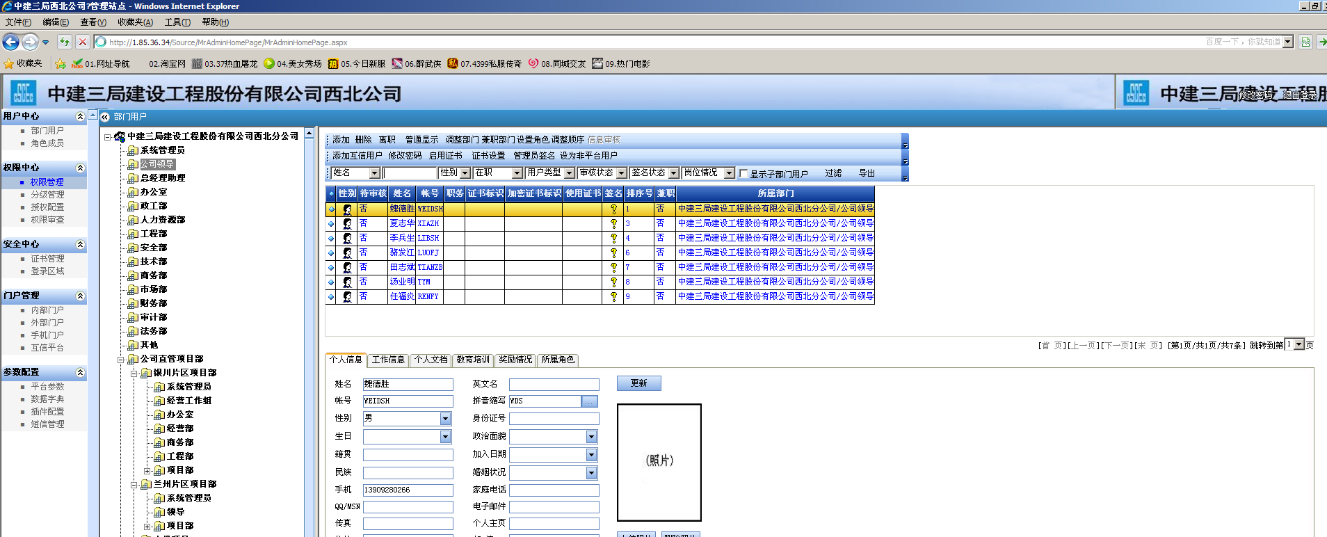Click the browser address bar

654,42
